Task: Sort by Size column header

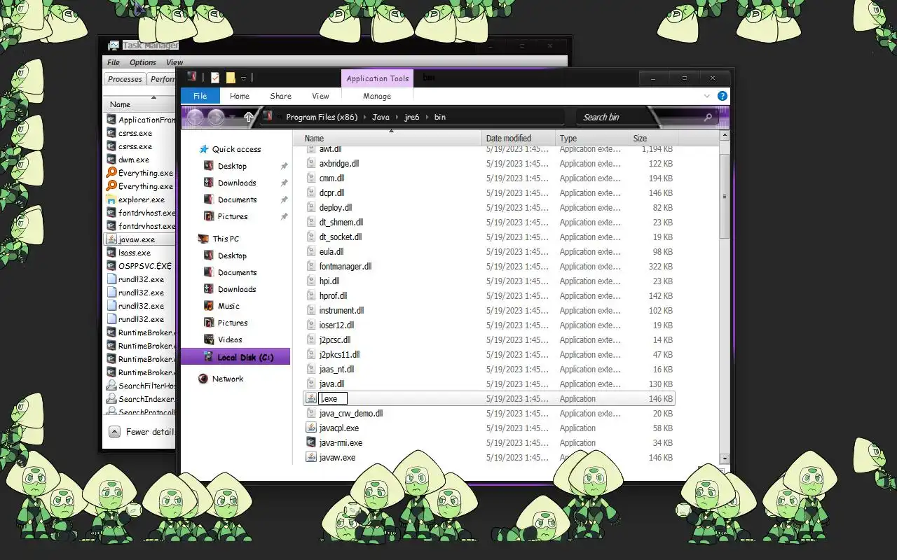Action: click(x=653, y=138)
